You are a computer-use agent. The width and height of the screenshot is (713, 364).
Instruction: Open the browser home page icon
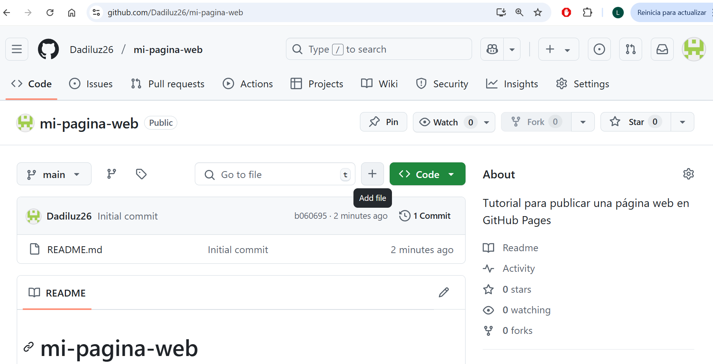click(x=72, y=13)
